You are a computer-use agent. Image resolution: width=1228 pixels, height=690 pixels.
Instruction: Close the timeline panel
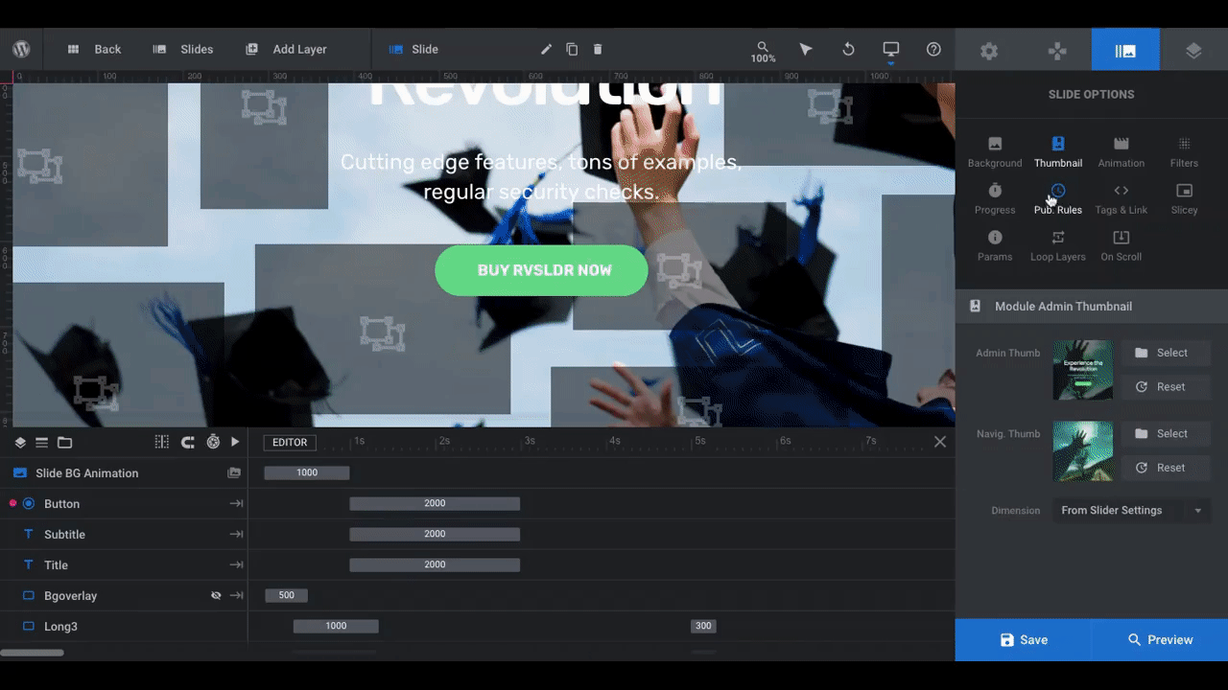click(940, 442)
